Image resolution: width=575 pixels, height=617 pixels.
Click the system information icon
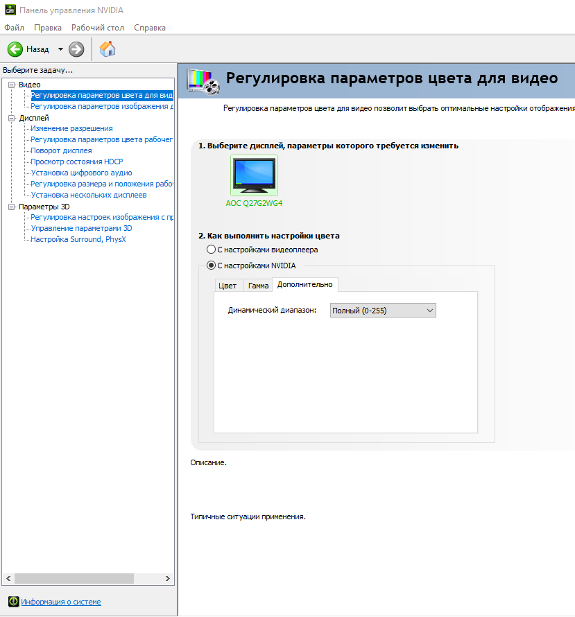coord(13,601)
